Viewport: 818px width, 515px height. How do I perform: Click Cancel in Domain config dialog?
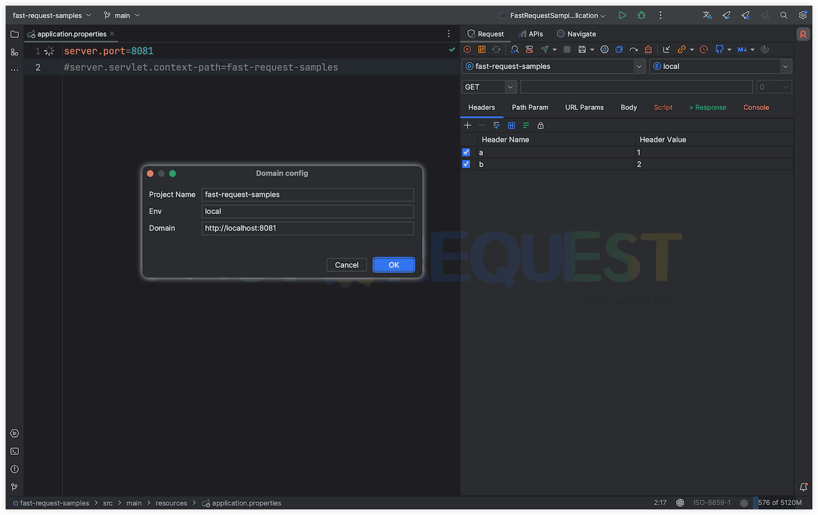[347, 265]
